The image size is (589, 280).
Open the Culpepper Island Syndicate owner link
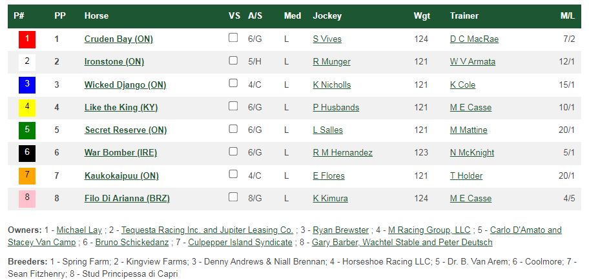coord(240,243)
